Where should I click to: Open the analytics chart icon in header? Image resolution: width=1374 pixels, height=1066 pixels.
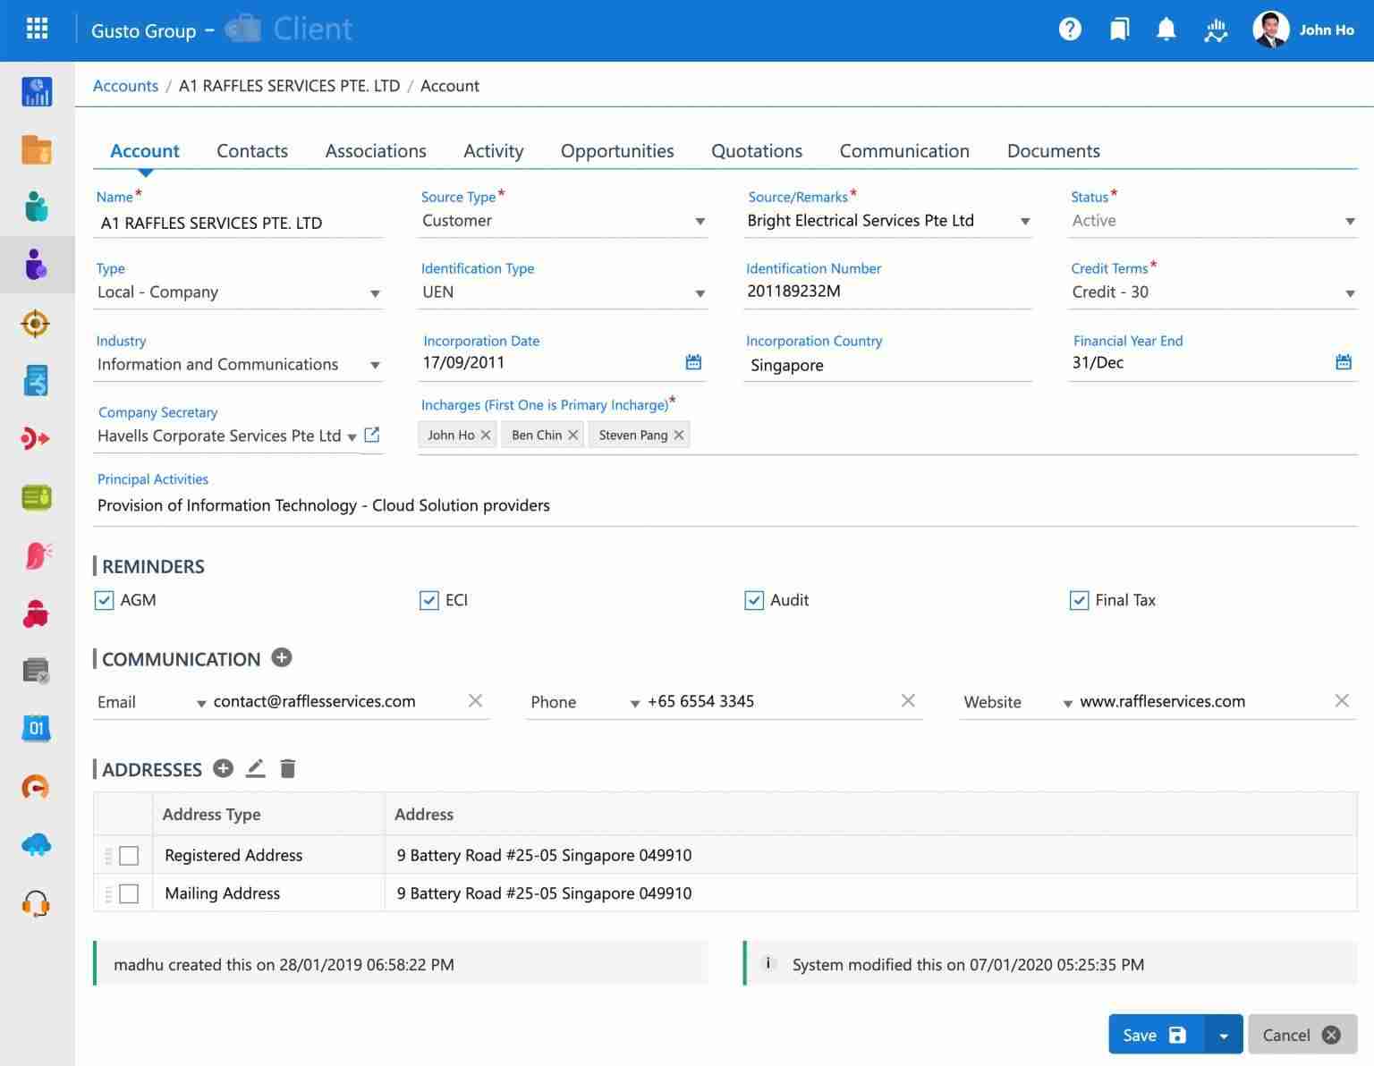click(1216, 30)
